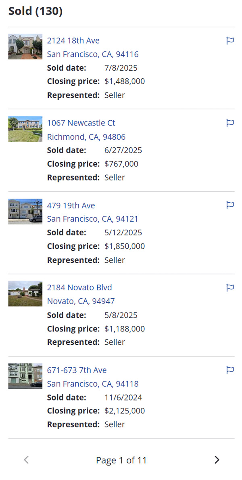View photo of 2124 18th Ave house
The width and height of the screenshot is (242, 480).
25,46
